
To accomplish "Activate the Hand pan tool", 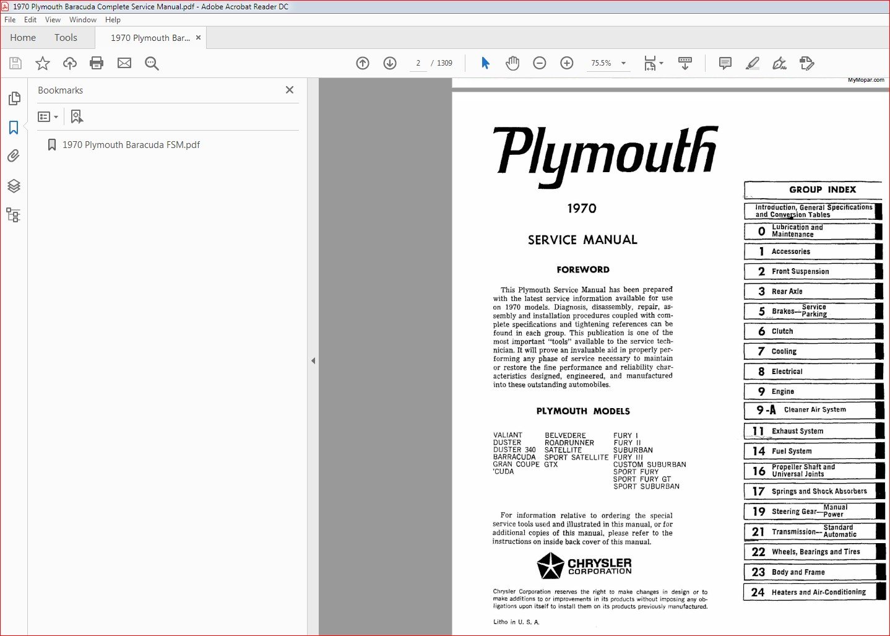I will [x=512, y=63].
